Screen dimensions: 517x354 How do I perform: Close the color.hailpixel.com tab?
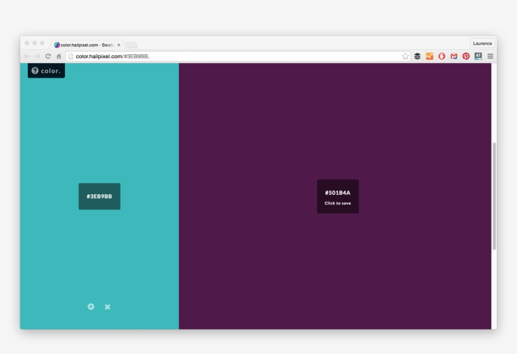pos(119,45)
